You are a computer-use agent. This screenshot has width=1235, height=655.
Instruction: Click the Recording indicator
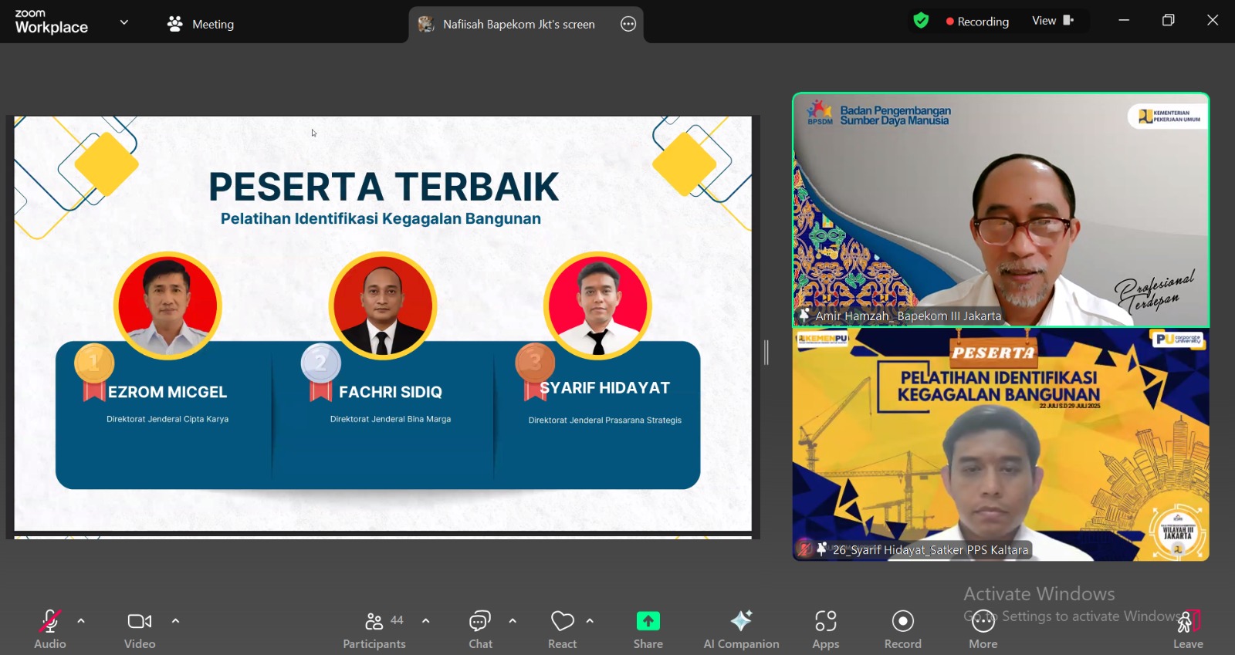click(x=977, y=22)
